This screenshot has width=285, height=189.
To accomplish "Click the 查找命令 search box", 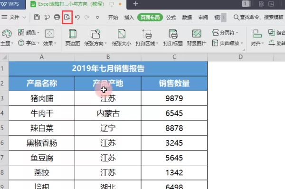I will [x=259, y=17].
